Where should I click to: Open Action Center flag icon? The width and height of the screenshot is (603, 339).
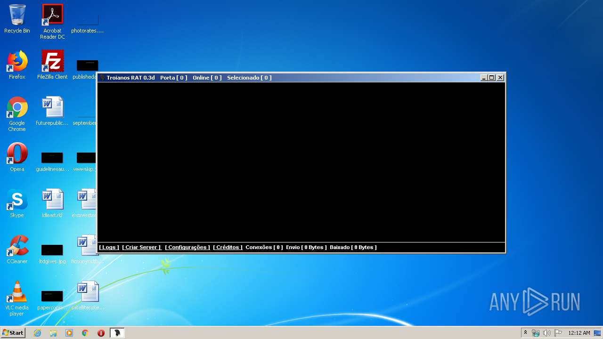click(x=557, y=333)
